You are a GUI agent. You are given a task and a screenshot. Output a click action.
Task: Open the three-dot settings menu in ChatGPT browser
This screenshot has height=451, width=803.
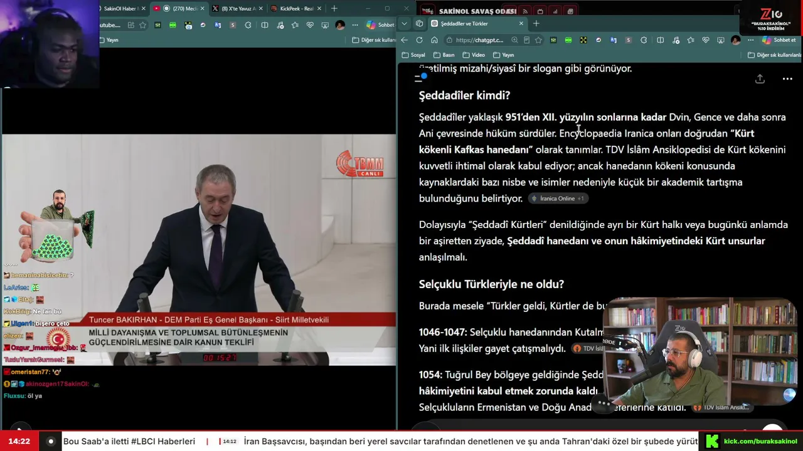click(750, 40)
